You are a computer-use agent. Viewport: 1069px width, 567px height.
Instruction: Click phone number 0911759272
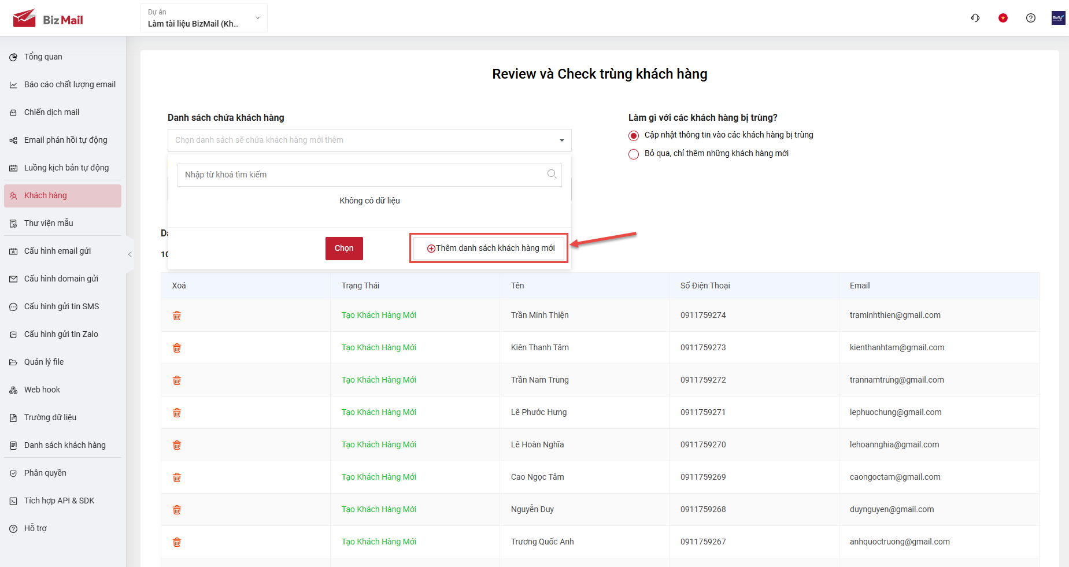(x=703, y=380)
